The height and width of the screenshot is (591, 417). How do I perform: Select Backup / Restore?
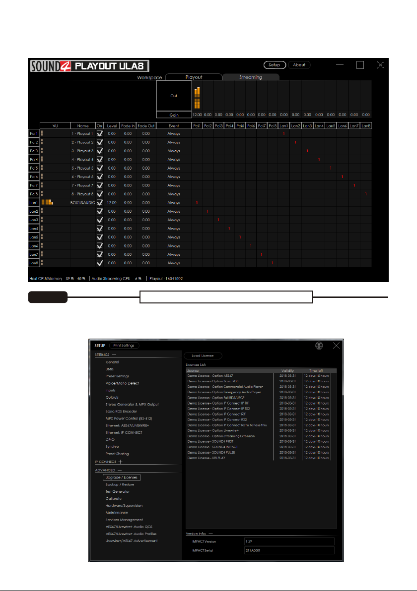click(x=120, y=485)
